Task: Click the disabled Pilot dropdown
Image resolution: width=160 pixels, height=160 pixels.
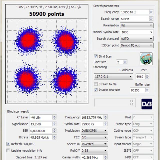Action: pos(143,117)
